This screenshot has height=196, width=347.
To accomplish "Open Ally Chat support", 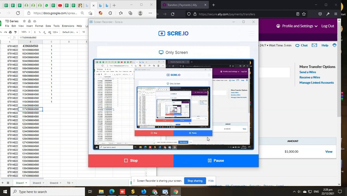I will 302,45.
